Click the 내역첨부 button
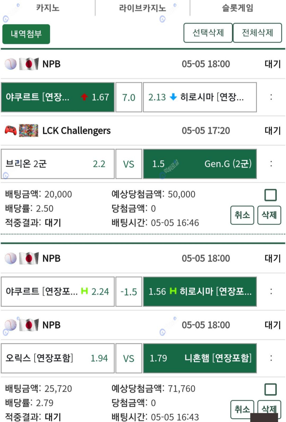The height and width of the screenshot is (422, 286). [x=26, y=34]
